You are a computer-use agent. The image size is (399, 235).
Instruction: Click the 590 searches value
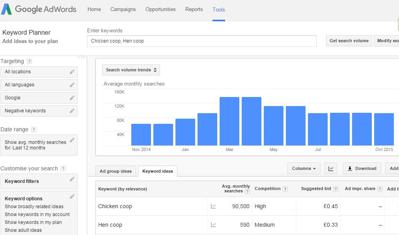[x=244, y=225]
